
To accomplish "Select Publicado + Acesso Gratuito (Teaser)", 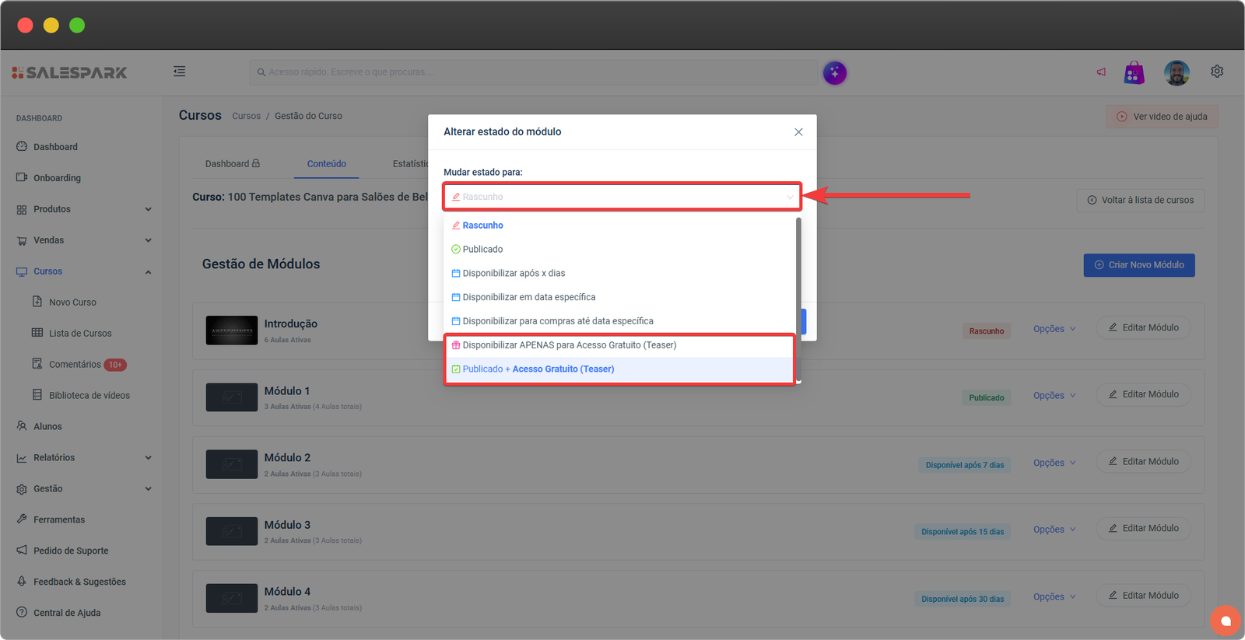I will [538, 369].
